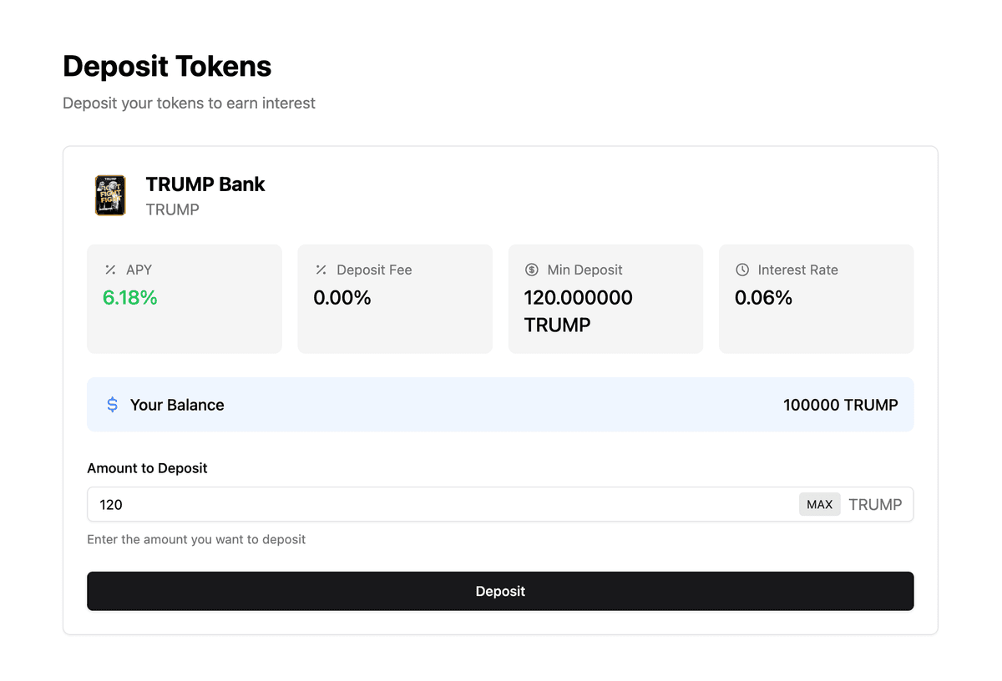
Task: Select the green 6.18% APY value
Action: [x=130, y=298]
